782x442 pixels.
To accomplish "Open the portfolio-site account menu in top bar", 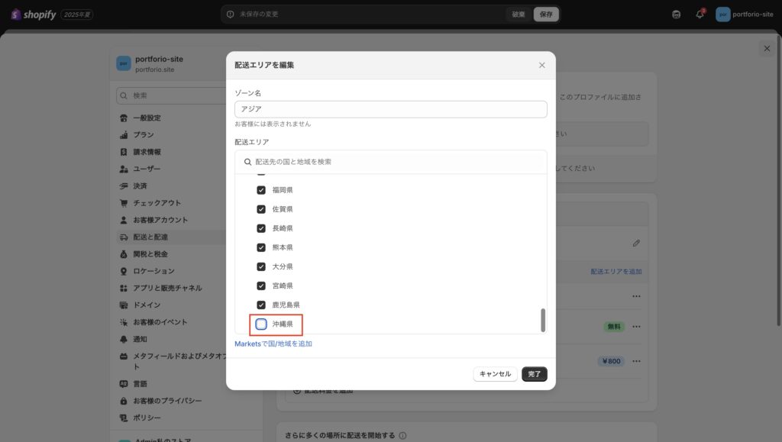I will click(745, 15).
